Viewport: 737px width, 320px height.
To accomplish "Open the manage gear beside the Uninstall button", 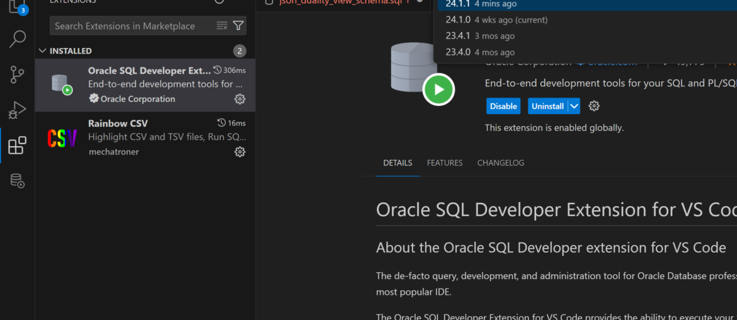I will [x=594, y=106].
